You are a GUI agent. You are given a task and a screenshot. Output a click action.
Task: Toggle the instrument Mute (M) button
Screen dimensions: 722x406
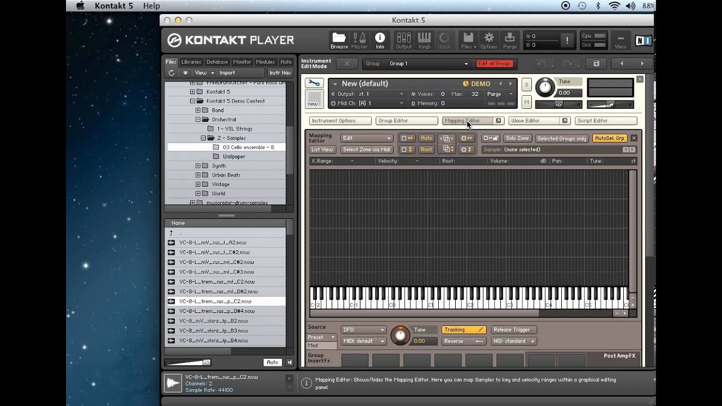(526, 102)
